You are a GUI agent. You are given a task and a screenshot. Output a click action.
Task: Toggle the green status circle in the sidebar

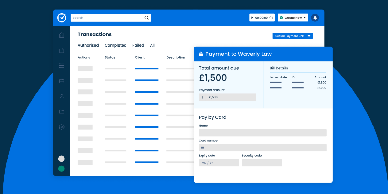pos(61,168)
